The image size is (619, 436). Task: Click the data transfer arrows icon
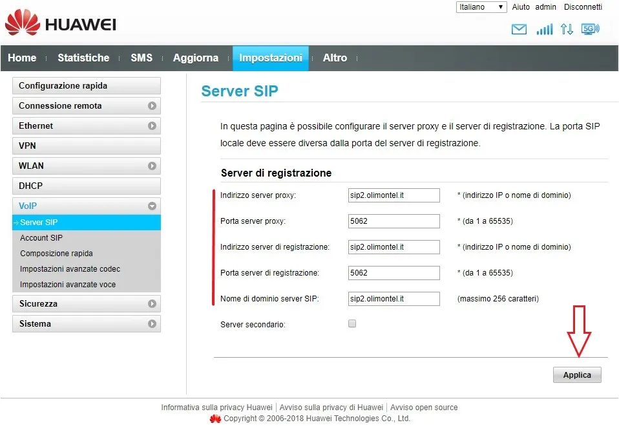[x=567, y=29]
